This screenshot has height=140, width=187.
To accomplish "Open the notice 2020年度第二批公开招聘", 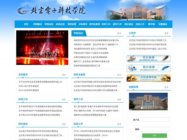I will click(x=149, y=49).
